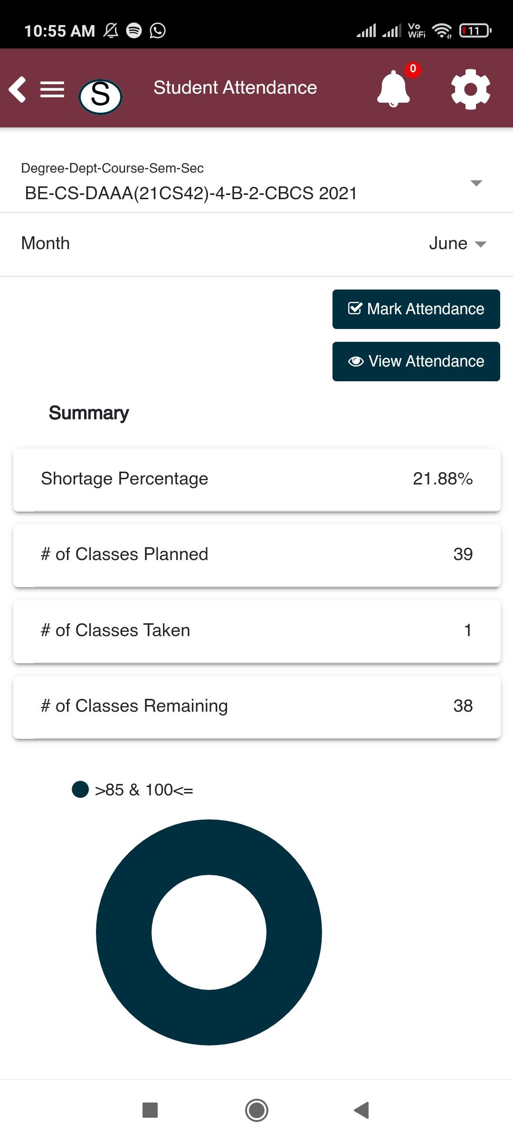Viewport: 513px width, 1141px height.
Task: Tap the Android back triangle
Action: 361,1110
